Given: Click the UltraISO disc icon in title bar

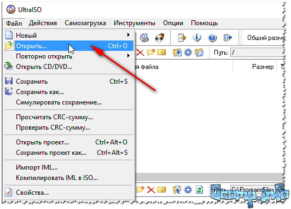Looking at the screenshot, I should tap(11, 9).
